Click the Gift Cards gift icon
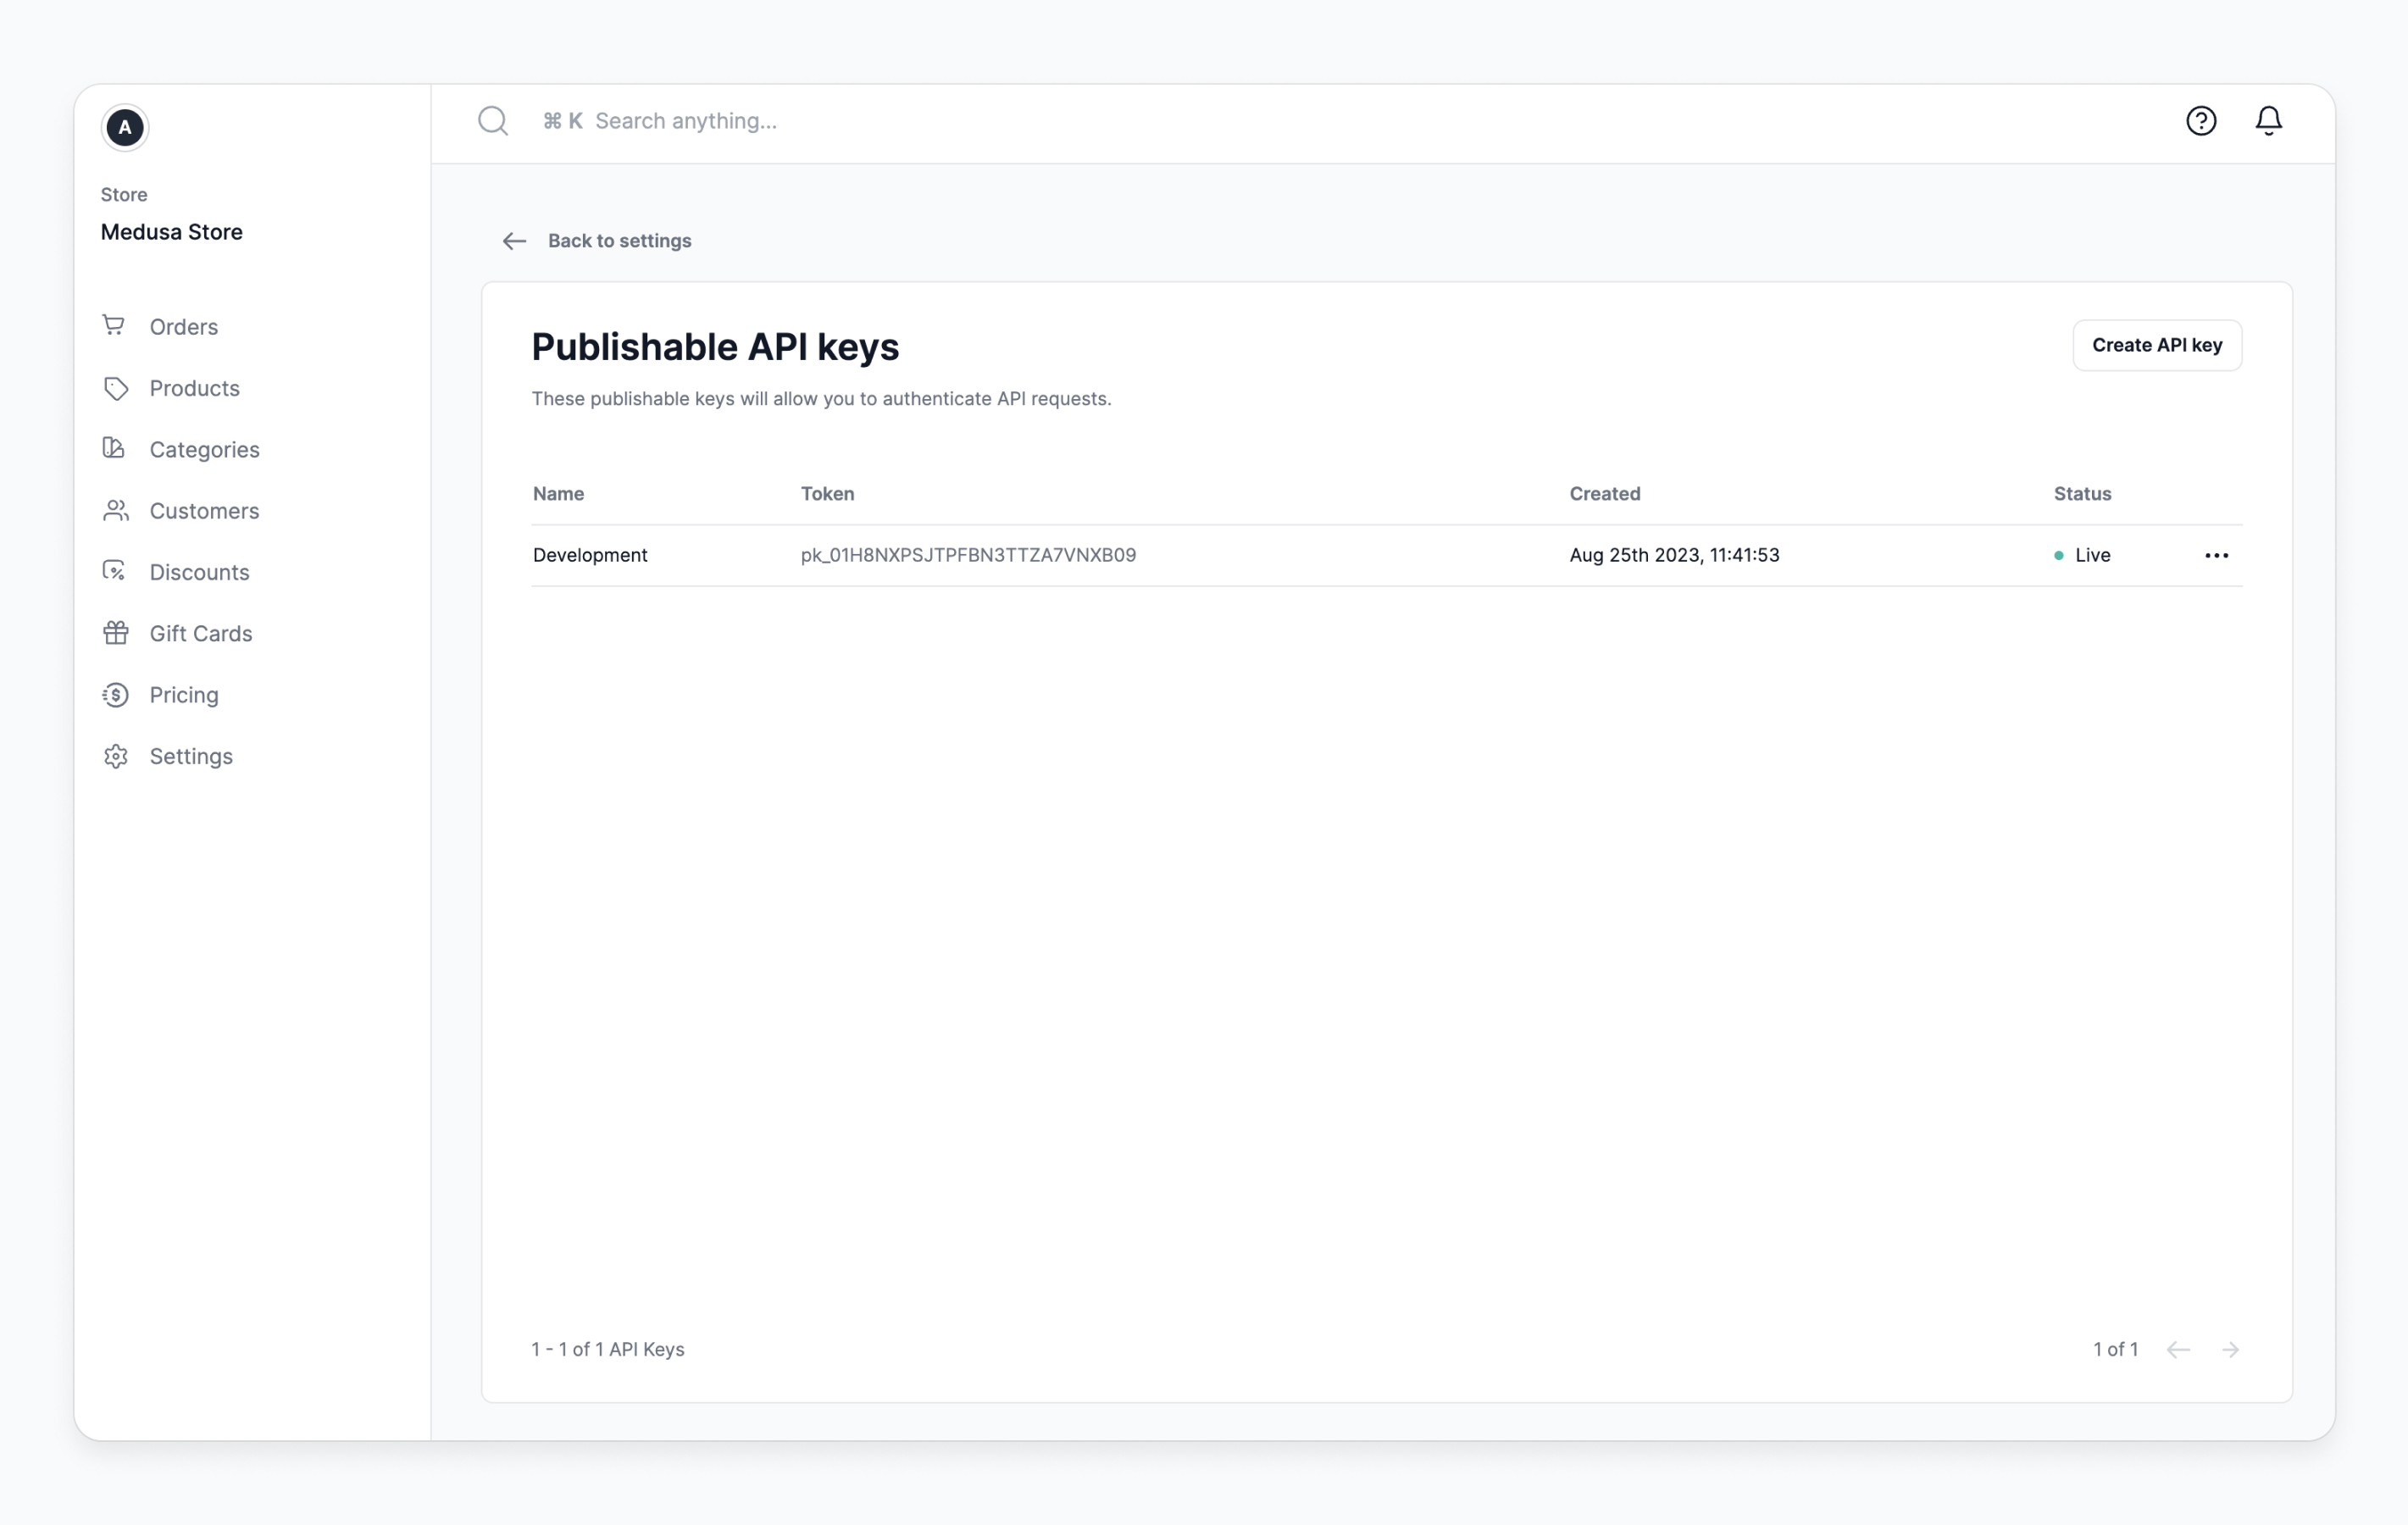The height and width of the screenshot is (1525, 2408). point(116,633)
